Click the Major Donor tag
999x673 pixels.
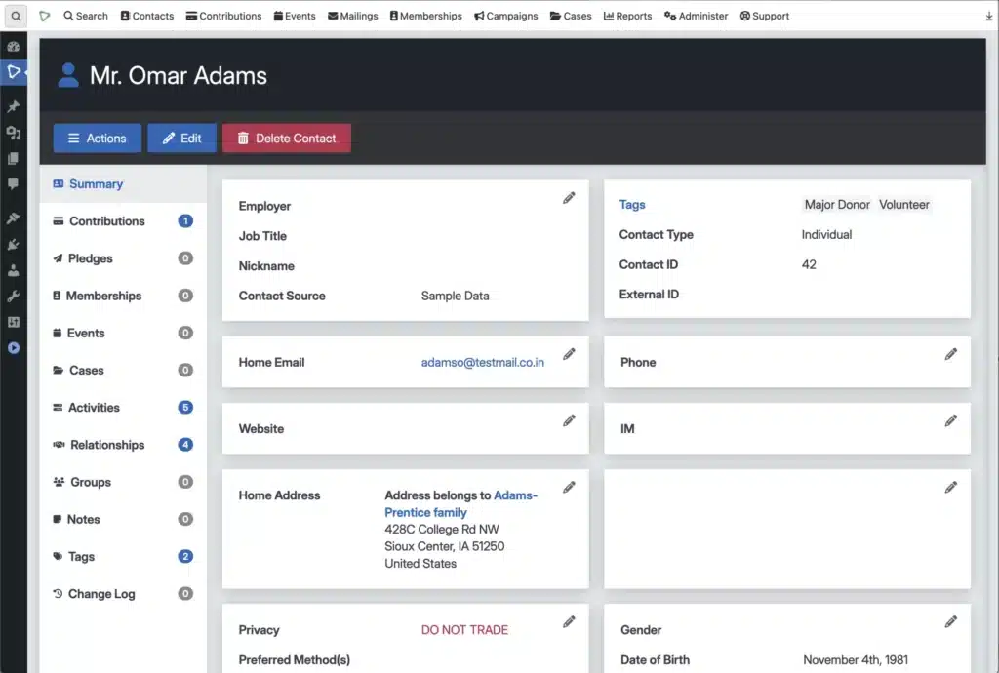836,205
